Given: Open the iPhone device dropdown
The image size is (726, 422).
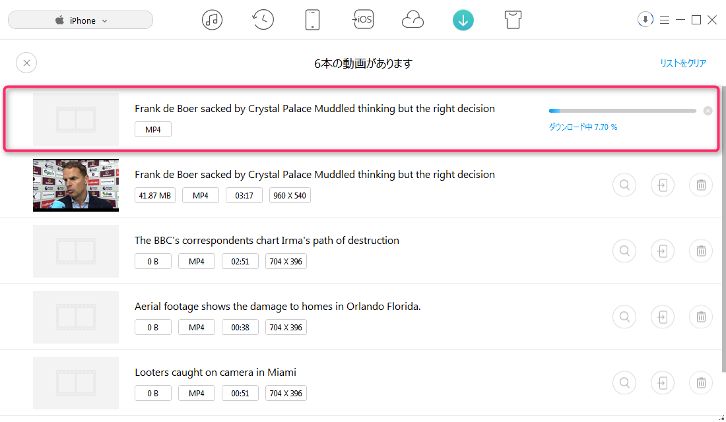Looking at the screenshot, I should (x=81, y=20).
